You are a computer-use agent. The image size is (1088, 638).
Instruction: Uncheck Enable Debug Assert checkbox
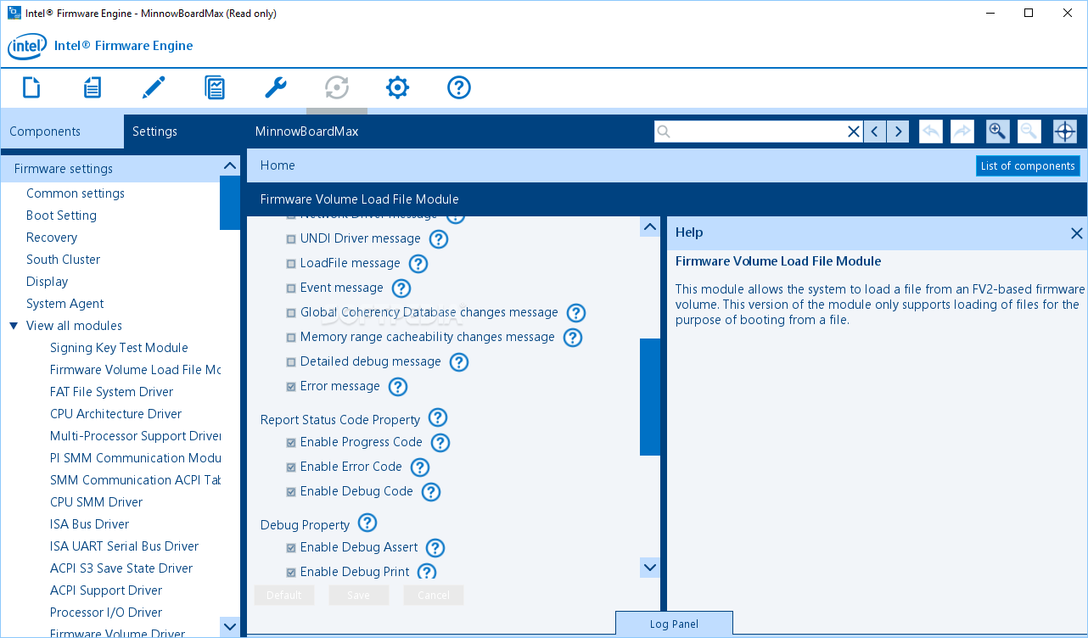click(291, 548)
